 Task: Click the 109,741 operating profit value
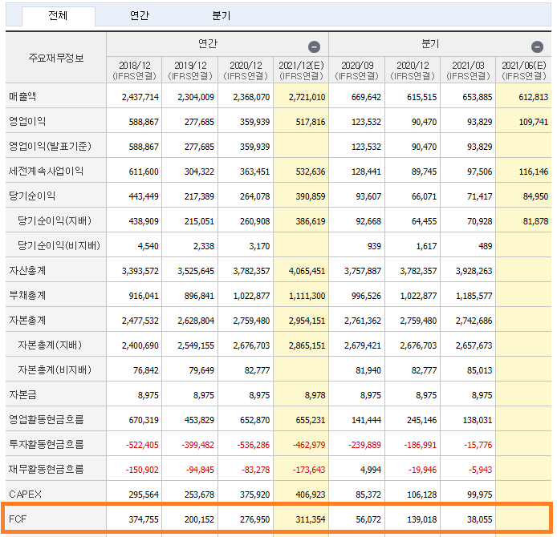534,122
